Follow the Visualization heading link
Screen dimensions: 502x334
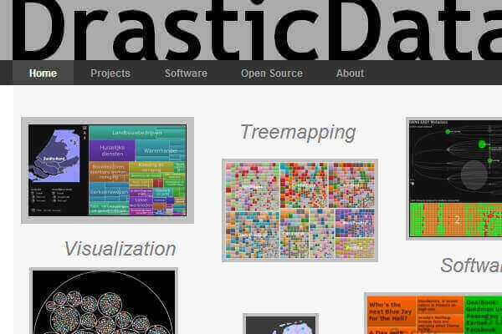(x=120, y=249)
